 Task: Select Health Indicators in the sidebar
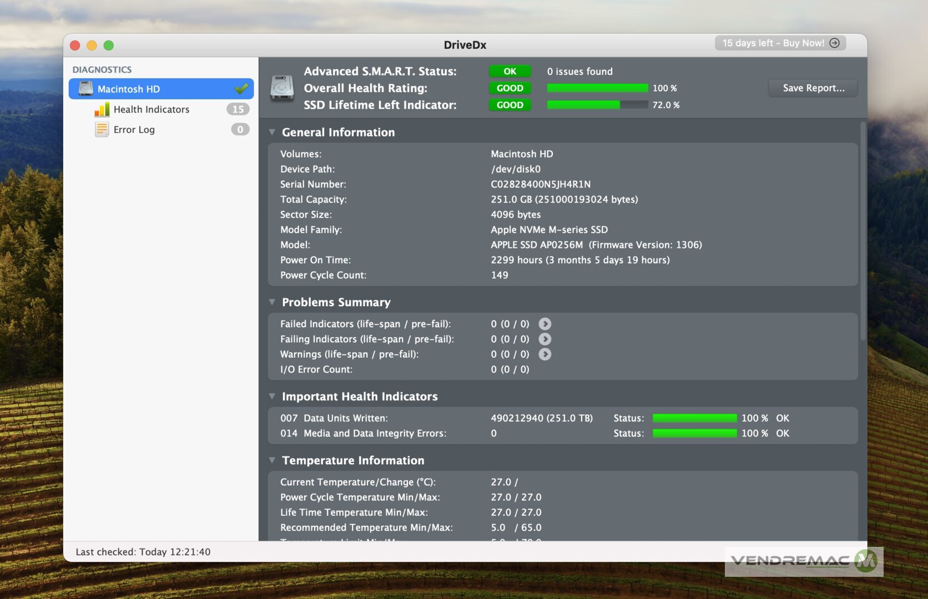click(x=151, y=109)
